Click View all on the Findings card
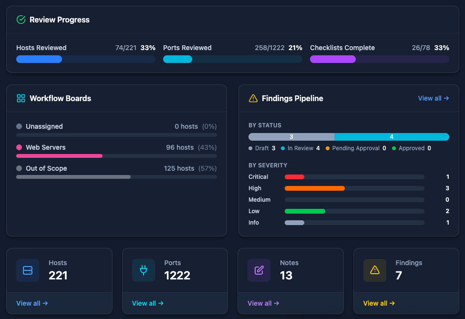 point(378,303)
